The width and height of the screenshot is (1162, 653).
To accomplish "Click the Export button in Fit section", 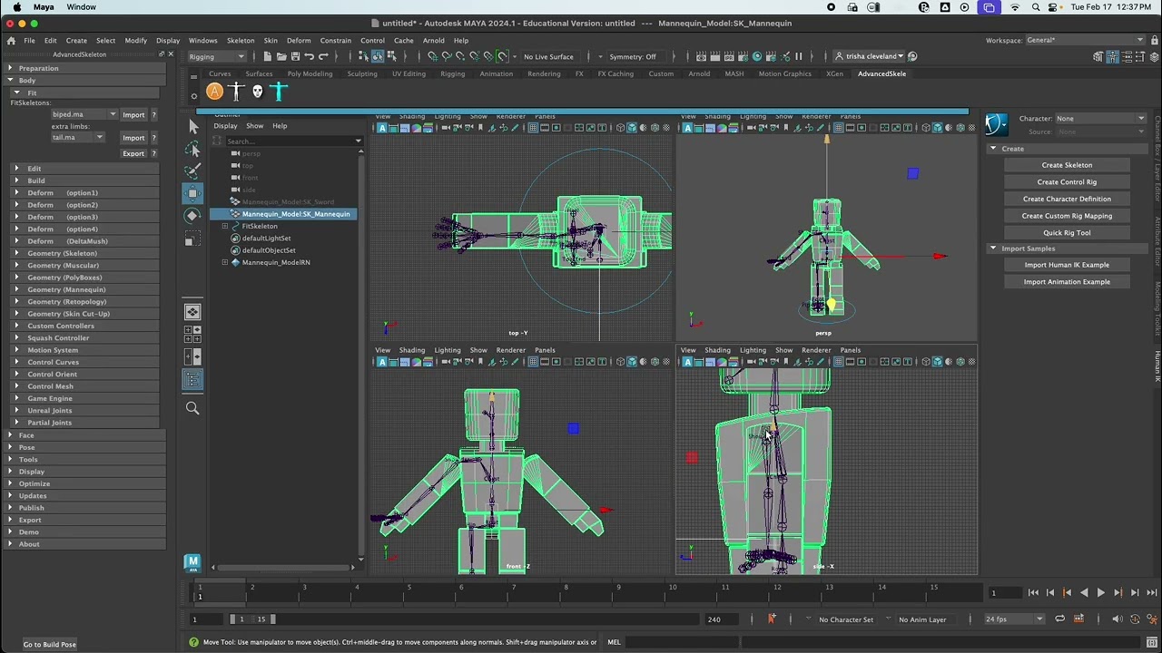I will [x=133, y=153].
